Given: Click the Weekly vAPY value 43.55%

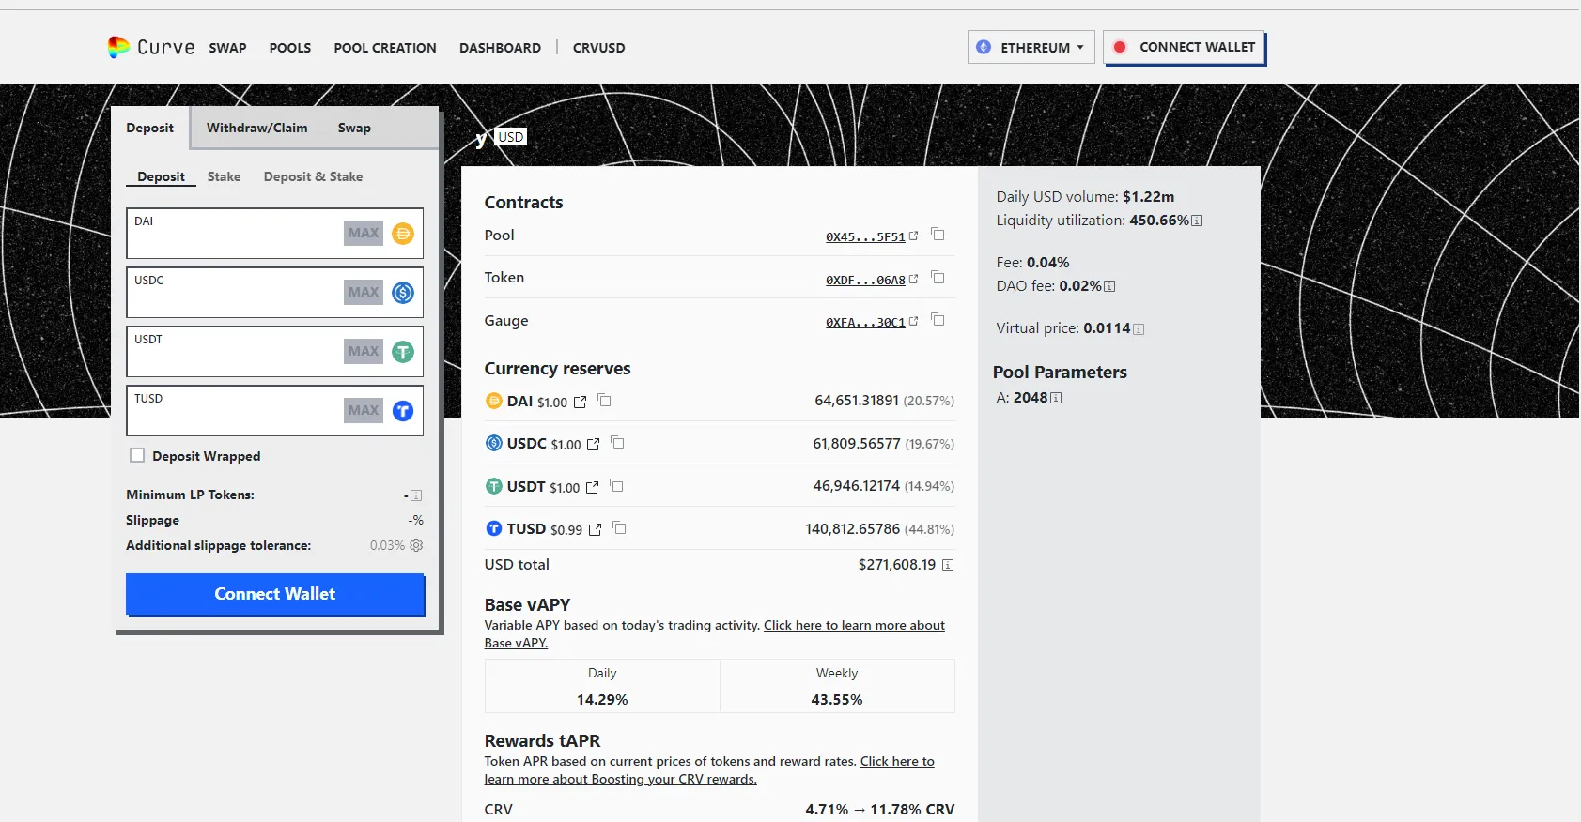Looking at the screenshot, I should tap(837, 700).
